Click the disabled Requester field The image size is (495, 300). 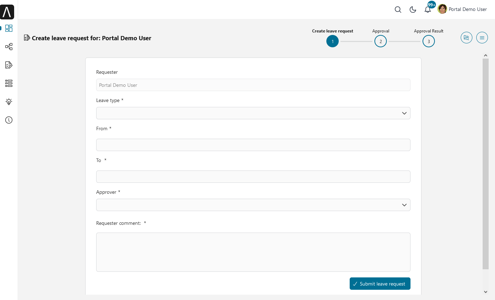[253, 85]
